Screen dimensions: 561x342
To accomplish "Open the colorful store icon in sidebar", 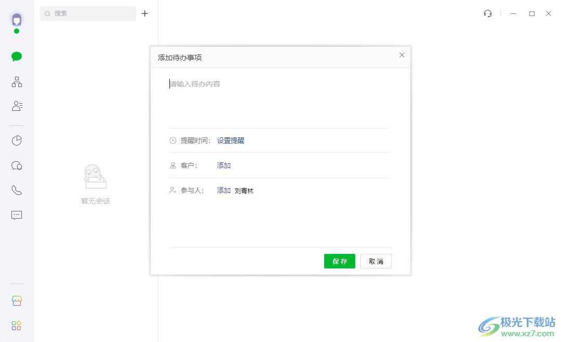I will pyautogui.click(x=17, y=301).
